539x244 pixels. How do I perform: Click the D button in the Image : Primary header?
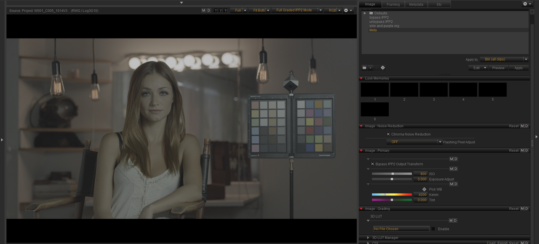pos(527,150)
